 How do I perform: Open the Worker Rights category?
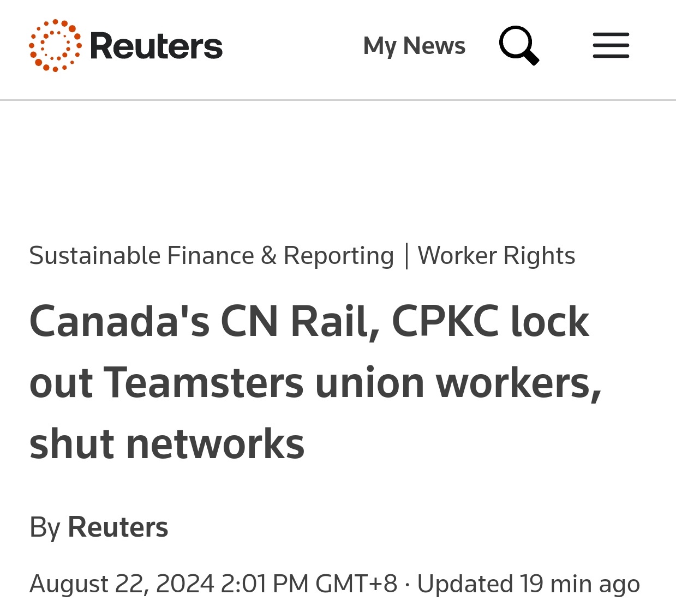[x=496, y=256]
